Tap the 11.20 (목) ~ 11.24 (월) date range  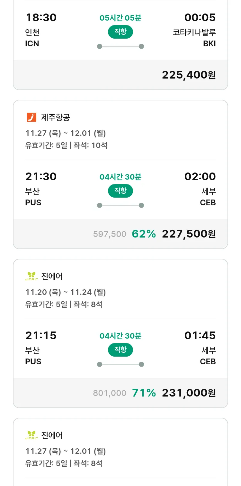66,292
